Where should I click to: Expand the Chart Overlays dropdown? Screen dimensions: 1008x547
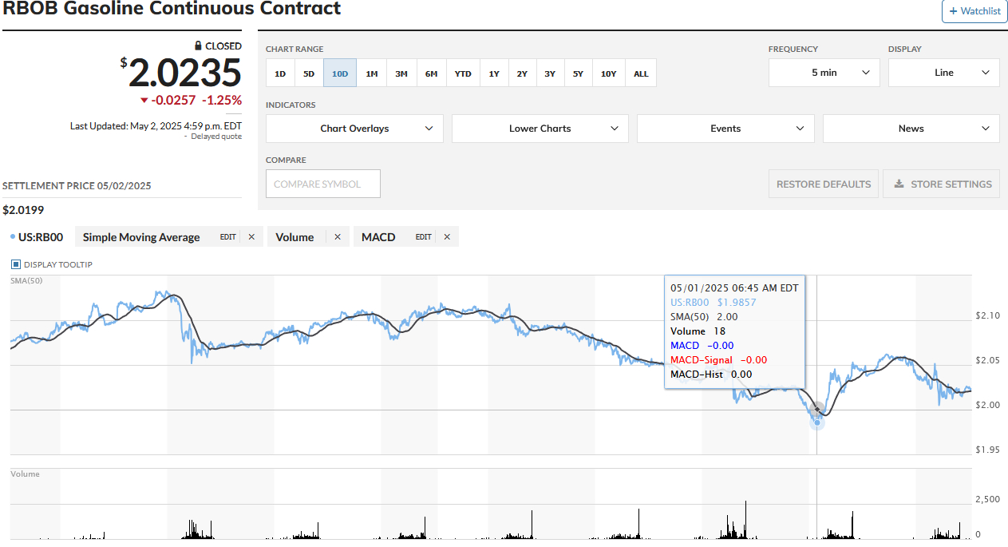pos(354,129)
